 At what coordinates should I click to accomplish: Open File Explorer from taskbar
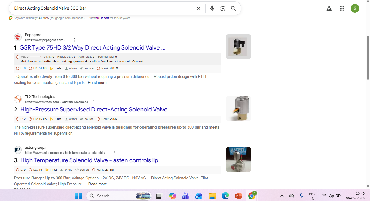tap(212, 196)
